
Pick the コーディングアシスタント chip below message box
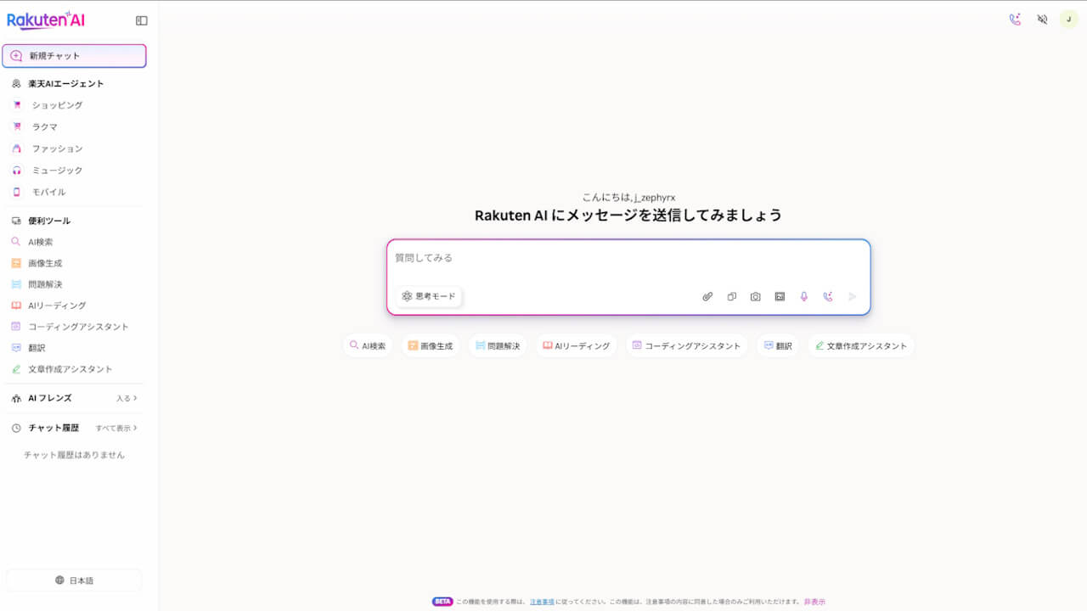pyautogui.click(x=687, y=346)
